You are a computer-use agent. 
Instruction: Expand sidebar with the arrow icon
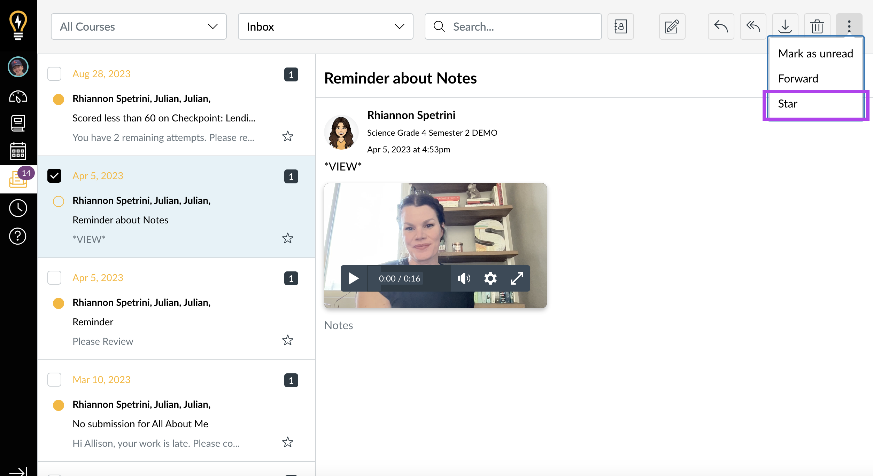18,471
